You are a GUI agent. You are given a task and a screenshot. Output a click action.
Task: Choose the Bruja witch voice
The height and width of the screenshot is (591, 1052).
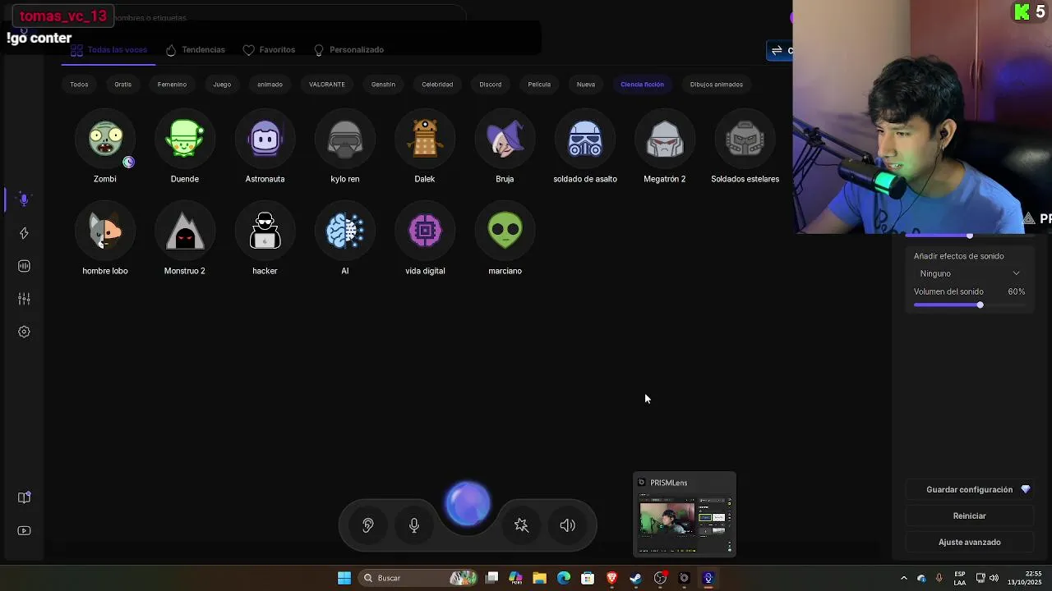pyautogui.click(x=505, y=140)
